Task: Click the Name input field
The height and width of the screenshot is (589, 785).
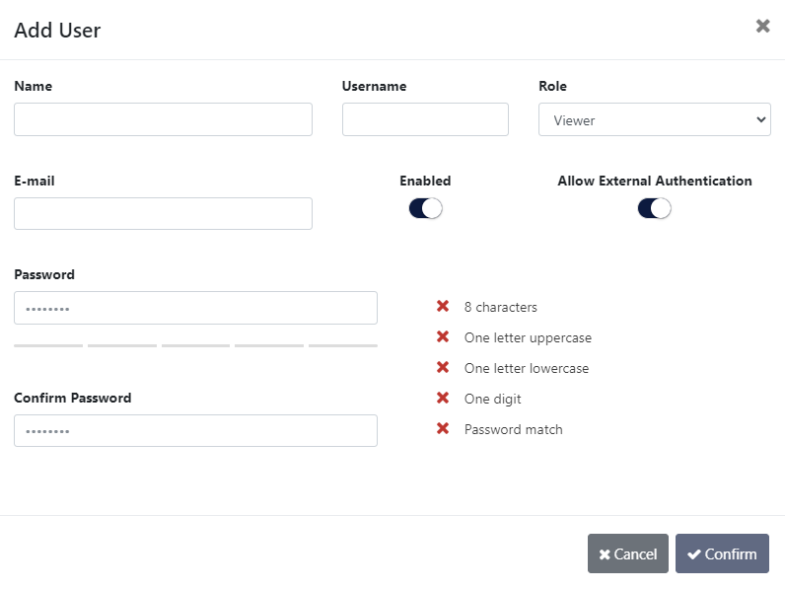Action: [x=163, y=119]
